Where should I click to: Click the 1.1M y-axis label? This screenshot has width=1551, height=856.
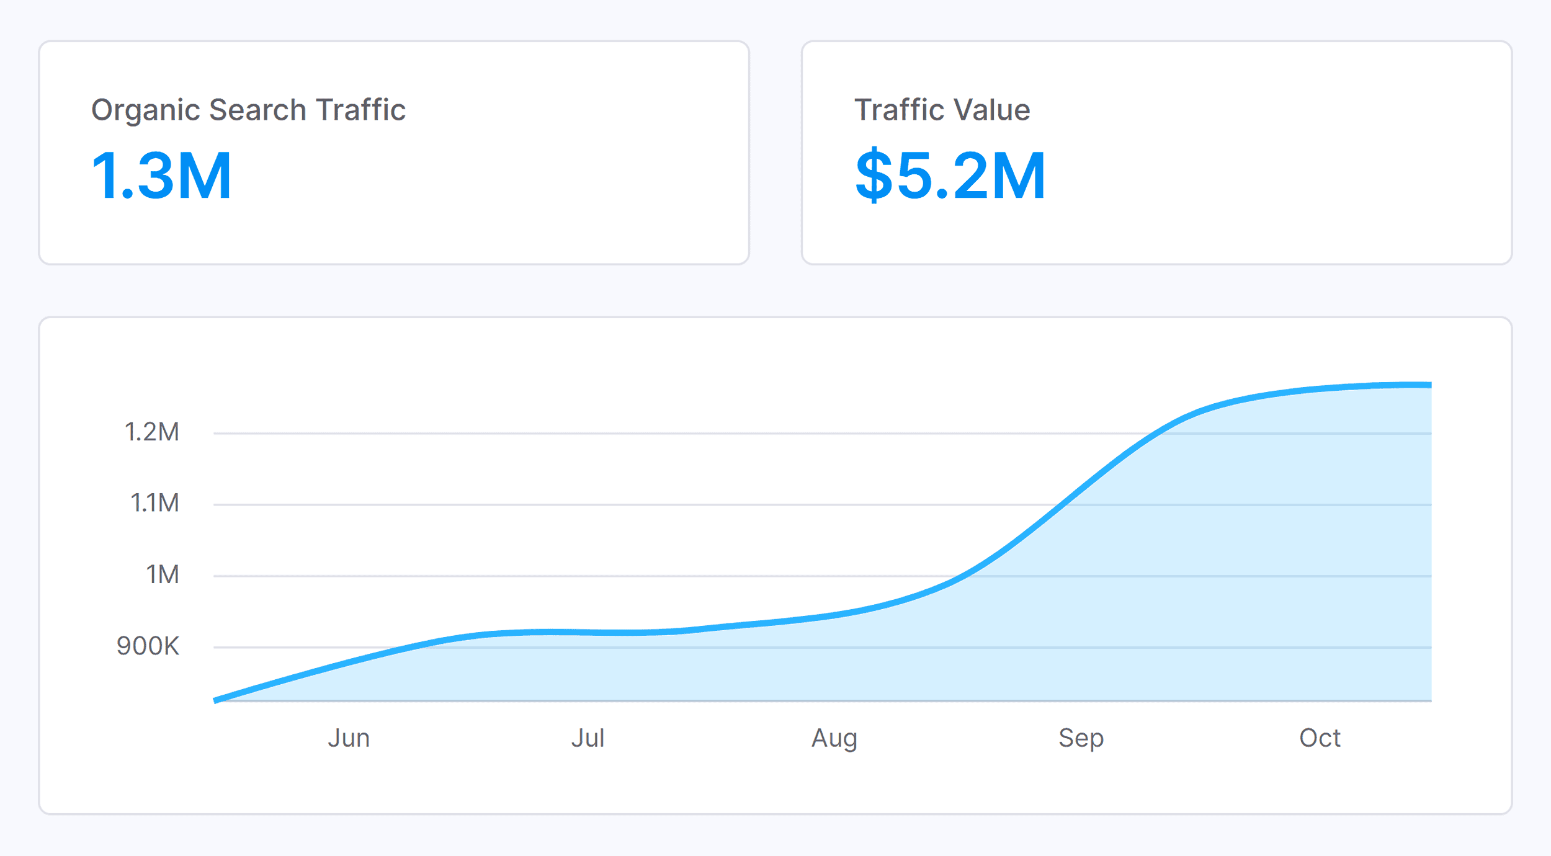[154, 503]
